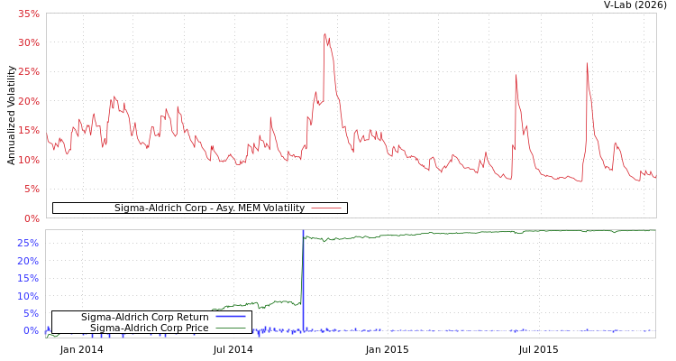676x361 pixels.
Task: Click the red line sample in volatility legend
Action: [x=325, y=208]
